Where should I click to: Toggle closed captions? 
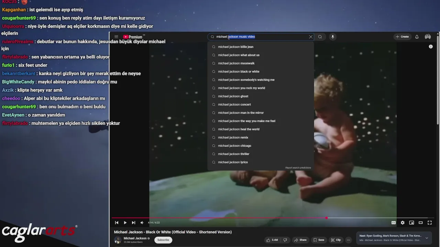tap(394, 223)
